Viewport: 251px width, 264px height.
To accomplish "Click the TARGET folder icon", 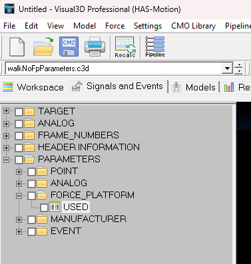I will (29, 111).
